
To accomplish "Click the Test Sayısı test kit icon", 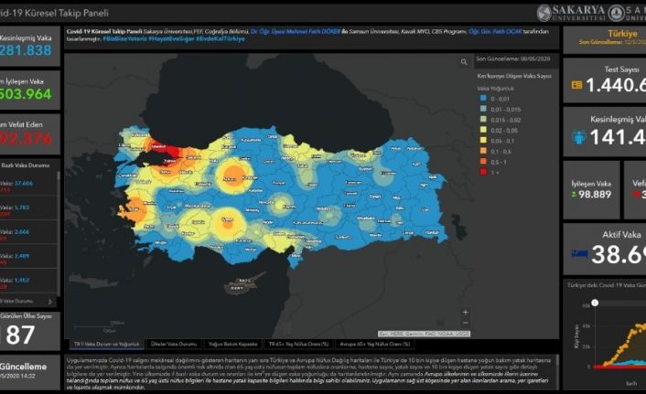I will point(576,85).
